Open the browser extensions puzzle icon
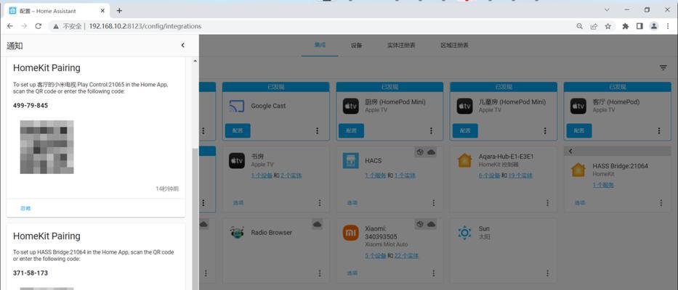678x290 pixels. [625, 26]
